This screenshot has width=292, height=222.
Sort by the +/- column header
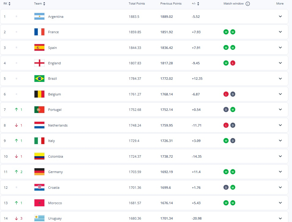[195, 4]
